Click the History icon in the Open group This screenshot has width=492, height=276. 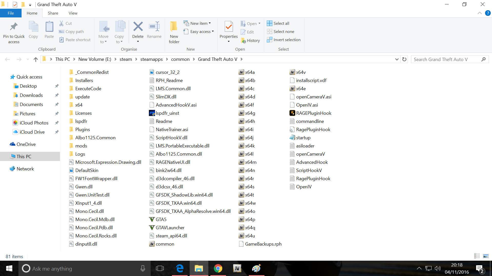point(243,41)
